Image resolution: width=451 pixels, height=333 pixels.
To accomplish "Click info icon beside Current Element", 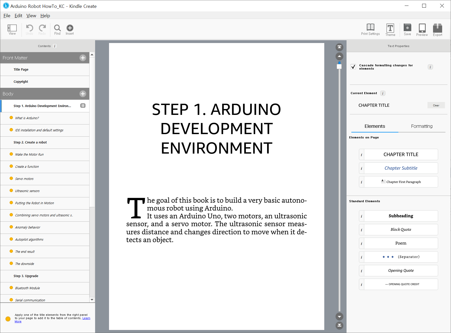I will (x=383, y=93).
